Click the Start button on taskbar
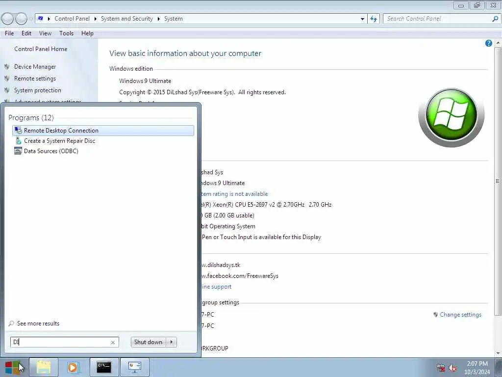Viewport: 502px width, 377px height. (13, 367)
